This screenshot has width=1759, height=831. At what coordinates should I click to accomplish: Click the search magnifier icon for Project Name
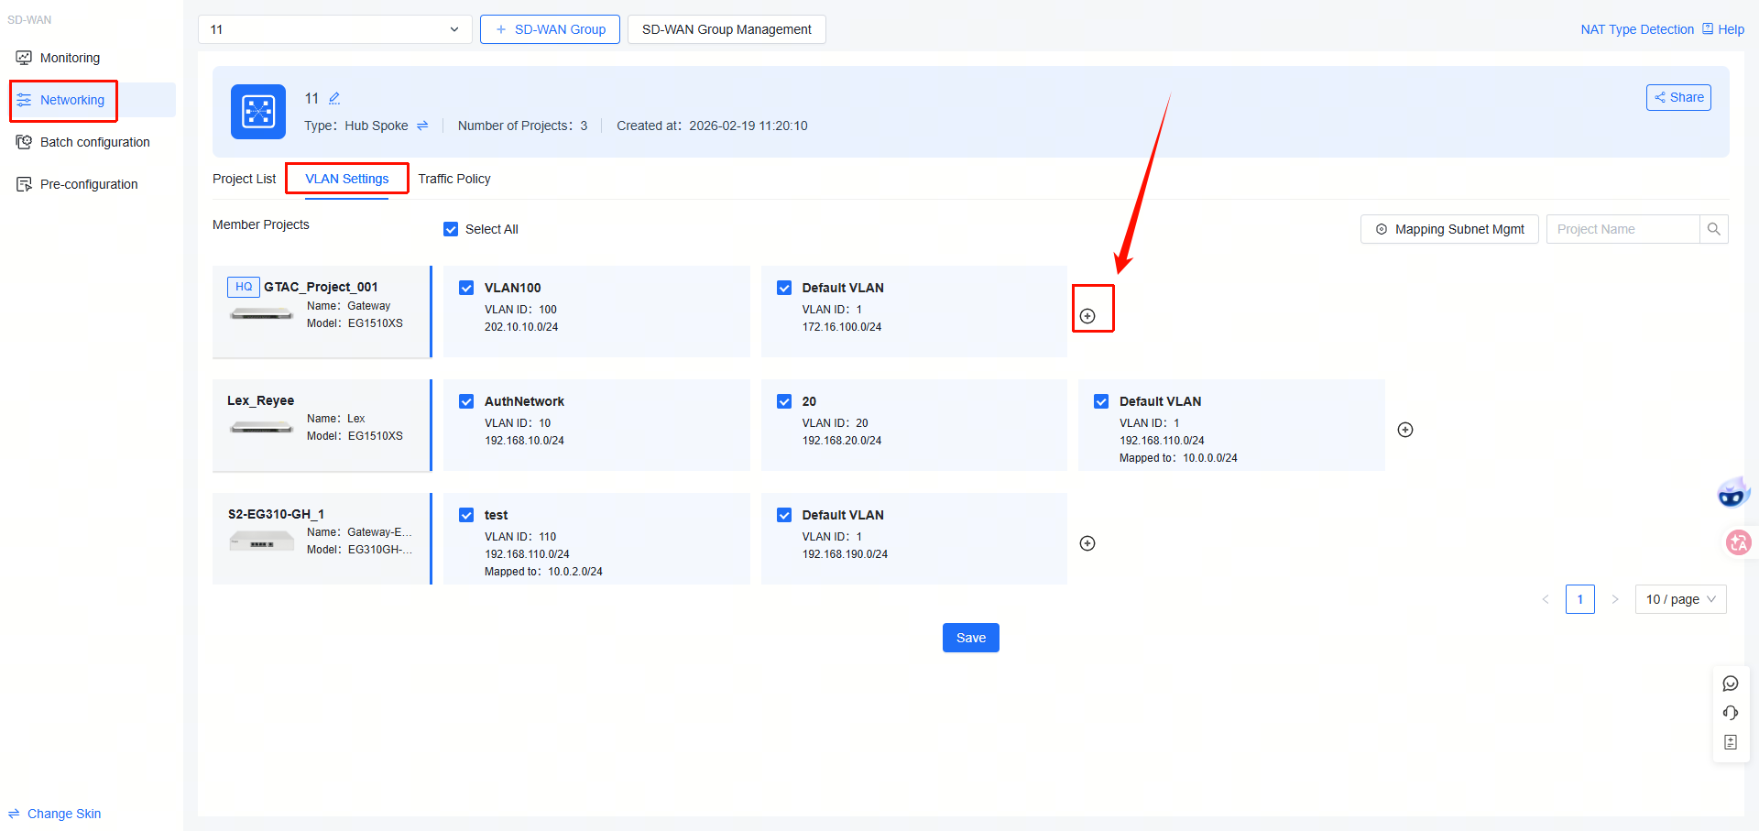pos(1713,229)
